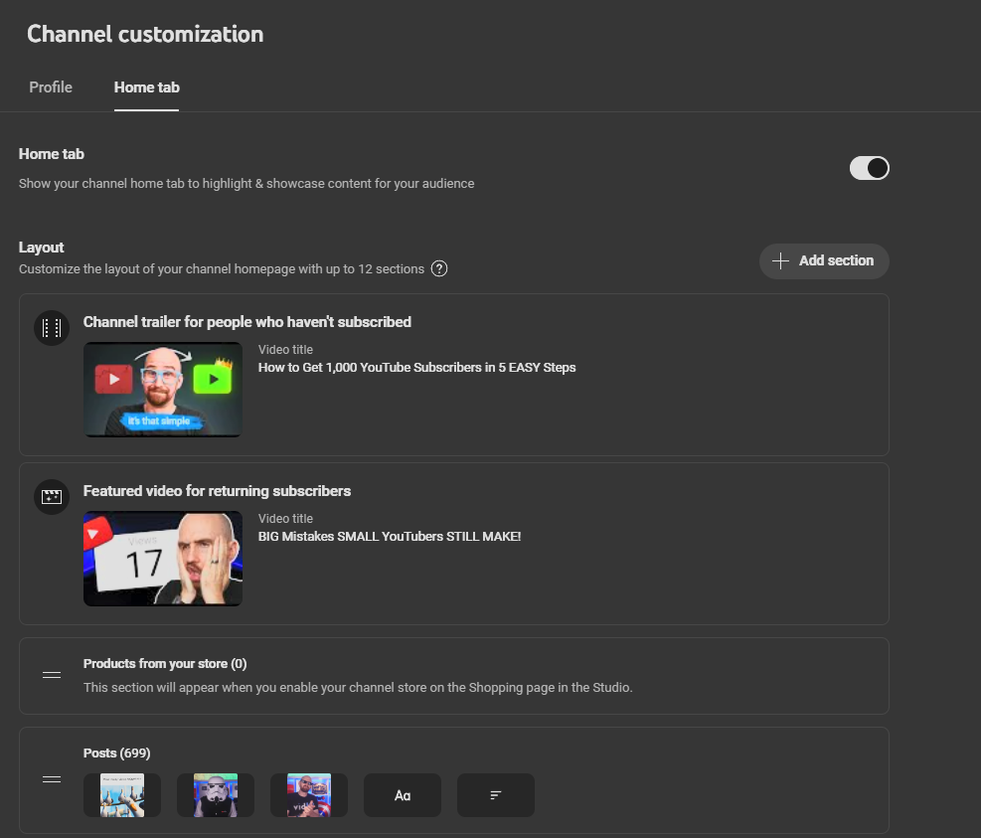The image size is (981, 838).
Task: Click the 'Posts (699)' heading
Action: tap(116, 753)
